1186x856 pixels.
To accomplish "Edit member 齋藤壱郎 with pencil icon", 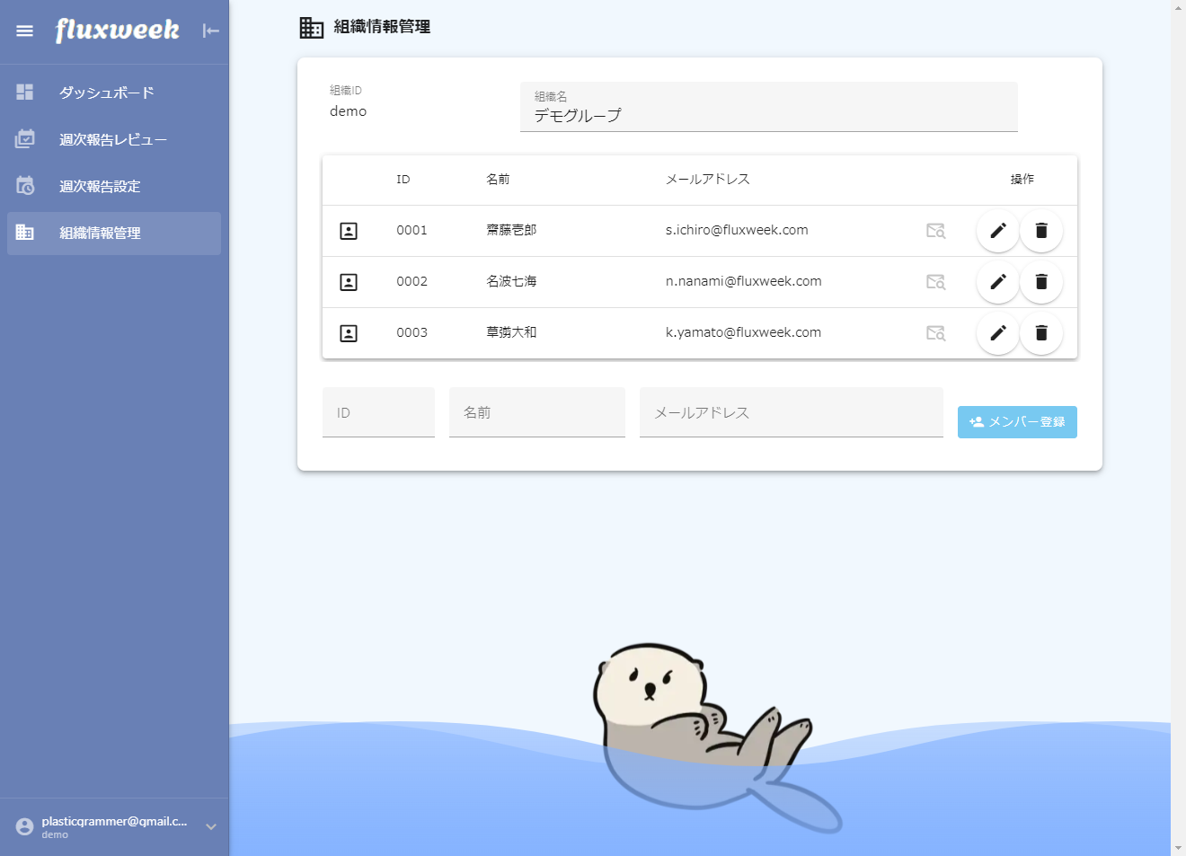I will click(998, 231).
